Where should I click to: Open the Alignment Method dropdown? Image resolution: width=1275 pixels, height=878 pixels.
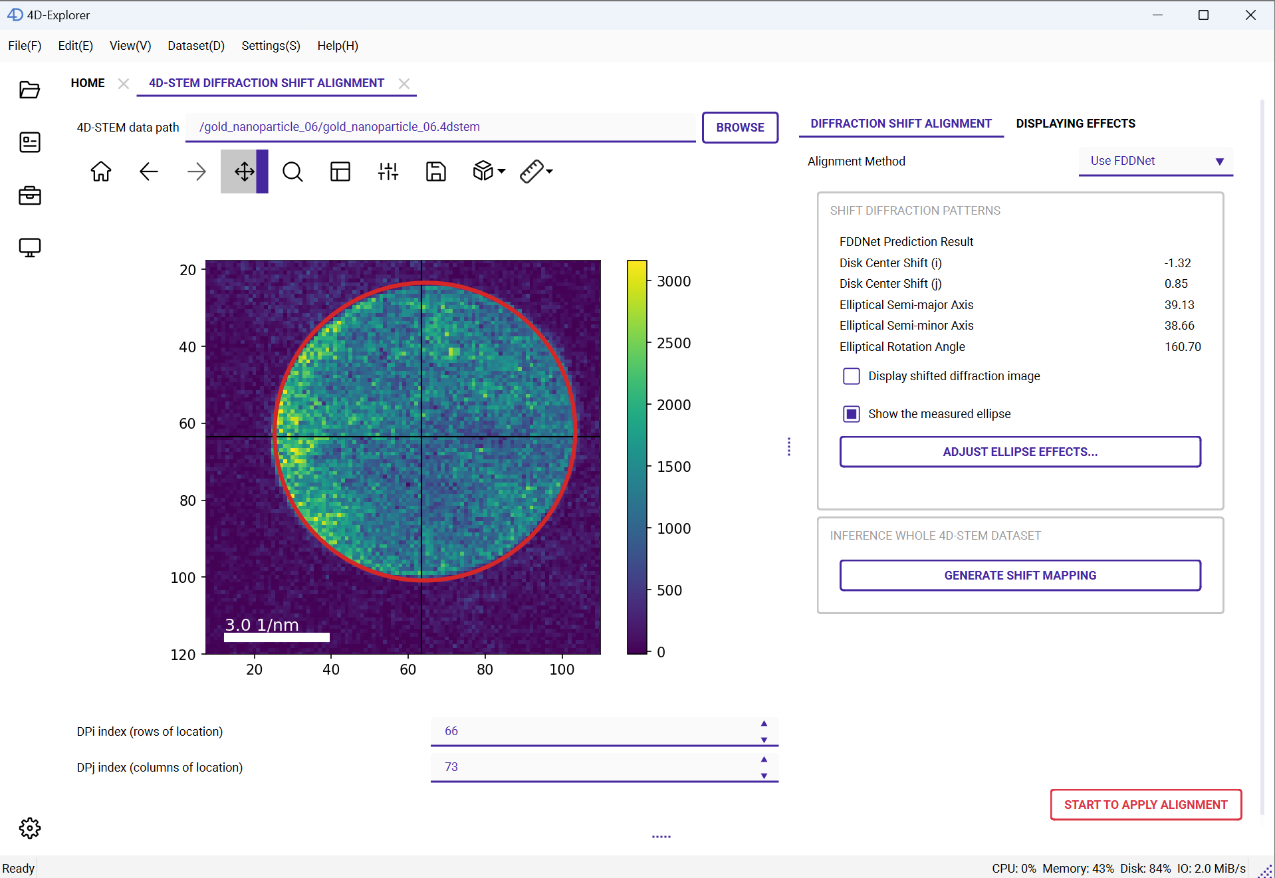[1155, 161]
